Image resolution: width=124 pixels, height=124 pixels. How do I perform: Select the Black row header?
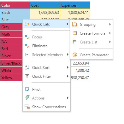(x=15, y=13)
